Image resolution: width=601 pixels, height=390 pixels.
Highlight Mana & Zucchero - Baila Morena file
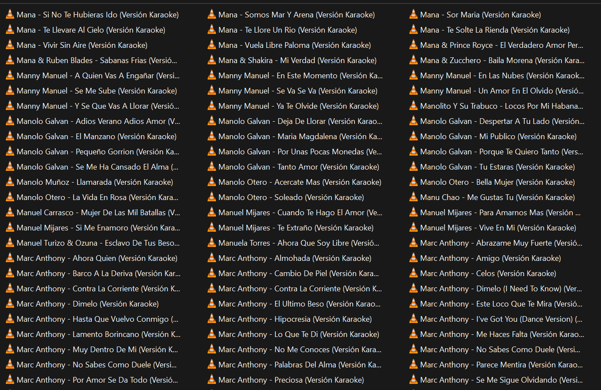(x=502, y=60)
